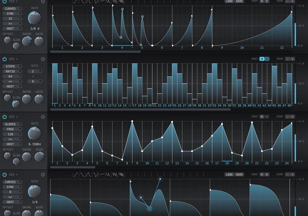Pick the ramp-up curve preset shape in the 1/4-rate CURVES sequencer
Viewport: 308px width, 216px height.
pos(75,174)
